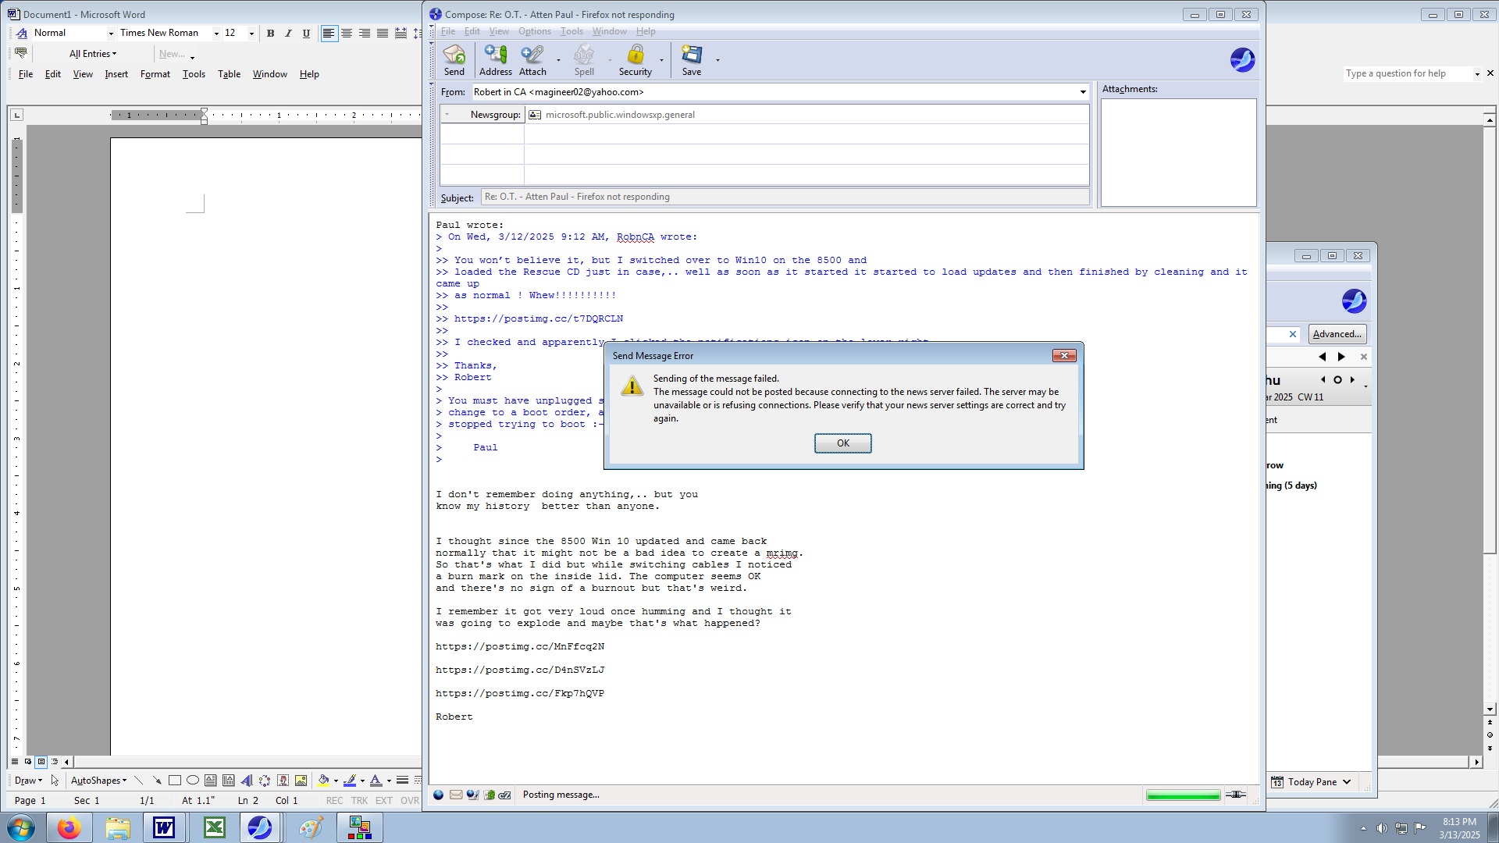Open the Address book icon in Compose toolbar

[x=496, y=60]
